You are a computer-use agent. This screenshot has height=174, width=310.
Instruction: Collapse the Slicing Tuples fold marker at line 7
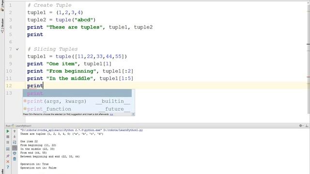[17, 49]
